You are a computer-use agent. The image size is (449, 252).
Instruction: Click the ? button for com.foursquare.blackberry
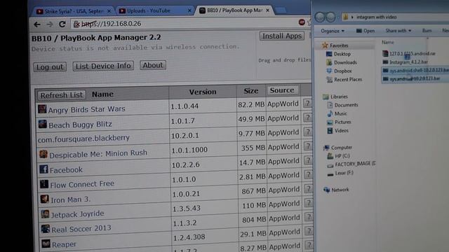307,132
